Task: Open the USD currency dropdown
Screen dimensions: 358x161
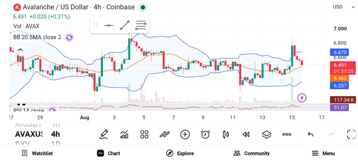Action: point(344,7)
